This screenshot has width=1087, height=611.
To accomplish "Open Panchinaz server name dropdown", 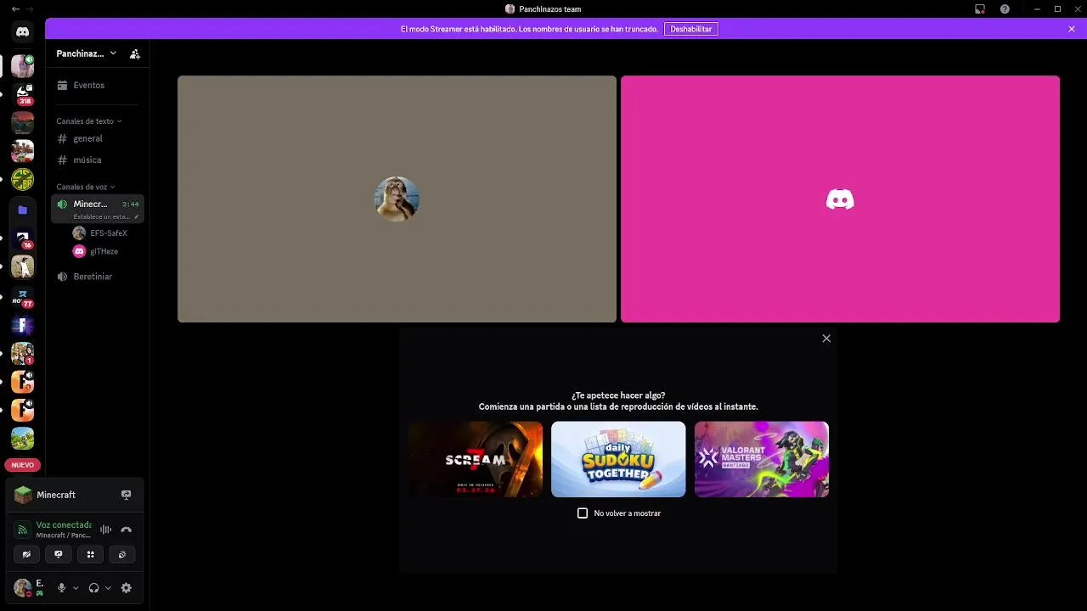I will tap(86, 53).
